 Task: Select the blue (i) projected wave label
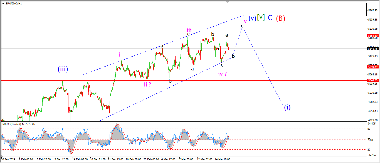click(287, 107)
